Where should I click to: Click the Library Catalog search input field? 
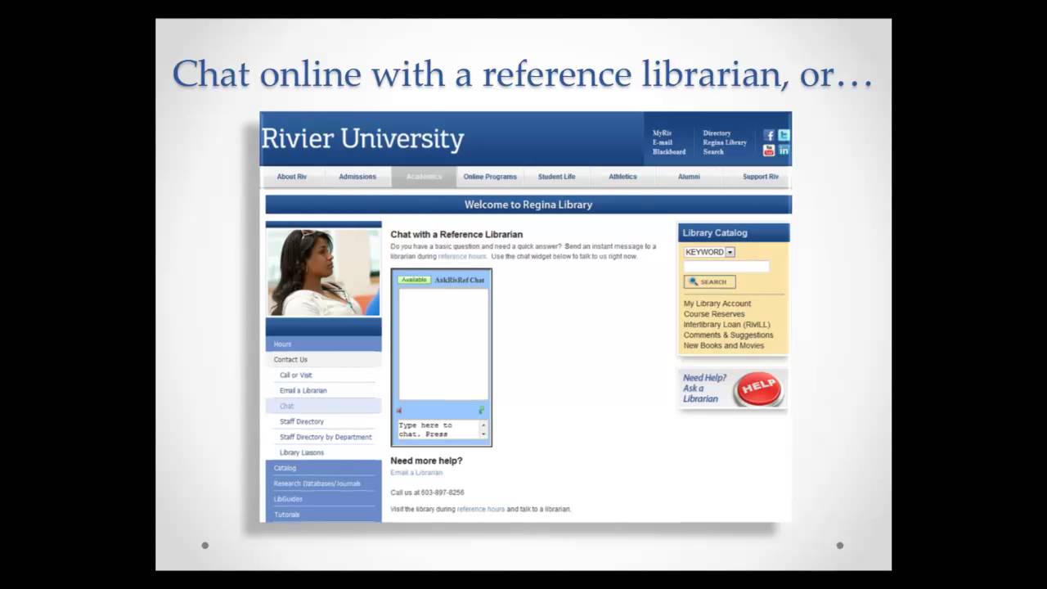pos(726,267)
